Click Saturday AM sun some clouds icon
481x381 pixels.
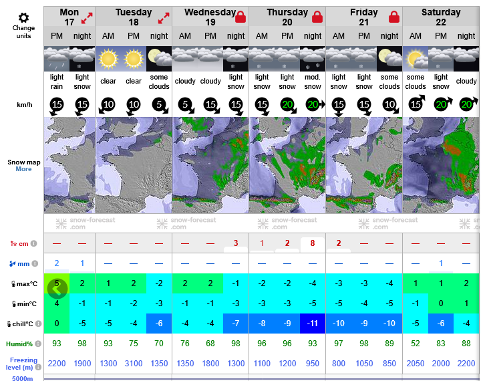416,59
